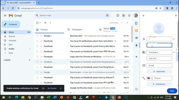Select the Google Sep 22 Security alert checkbox
Viewport: 179px width, 100px height.
pos(37,72)
